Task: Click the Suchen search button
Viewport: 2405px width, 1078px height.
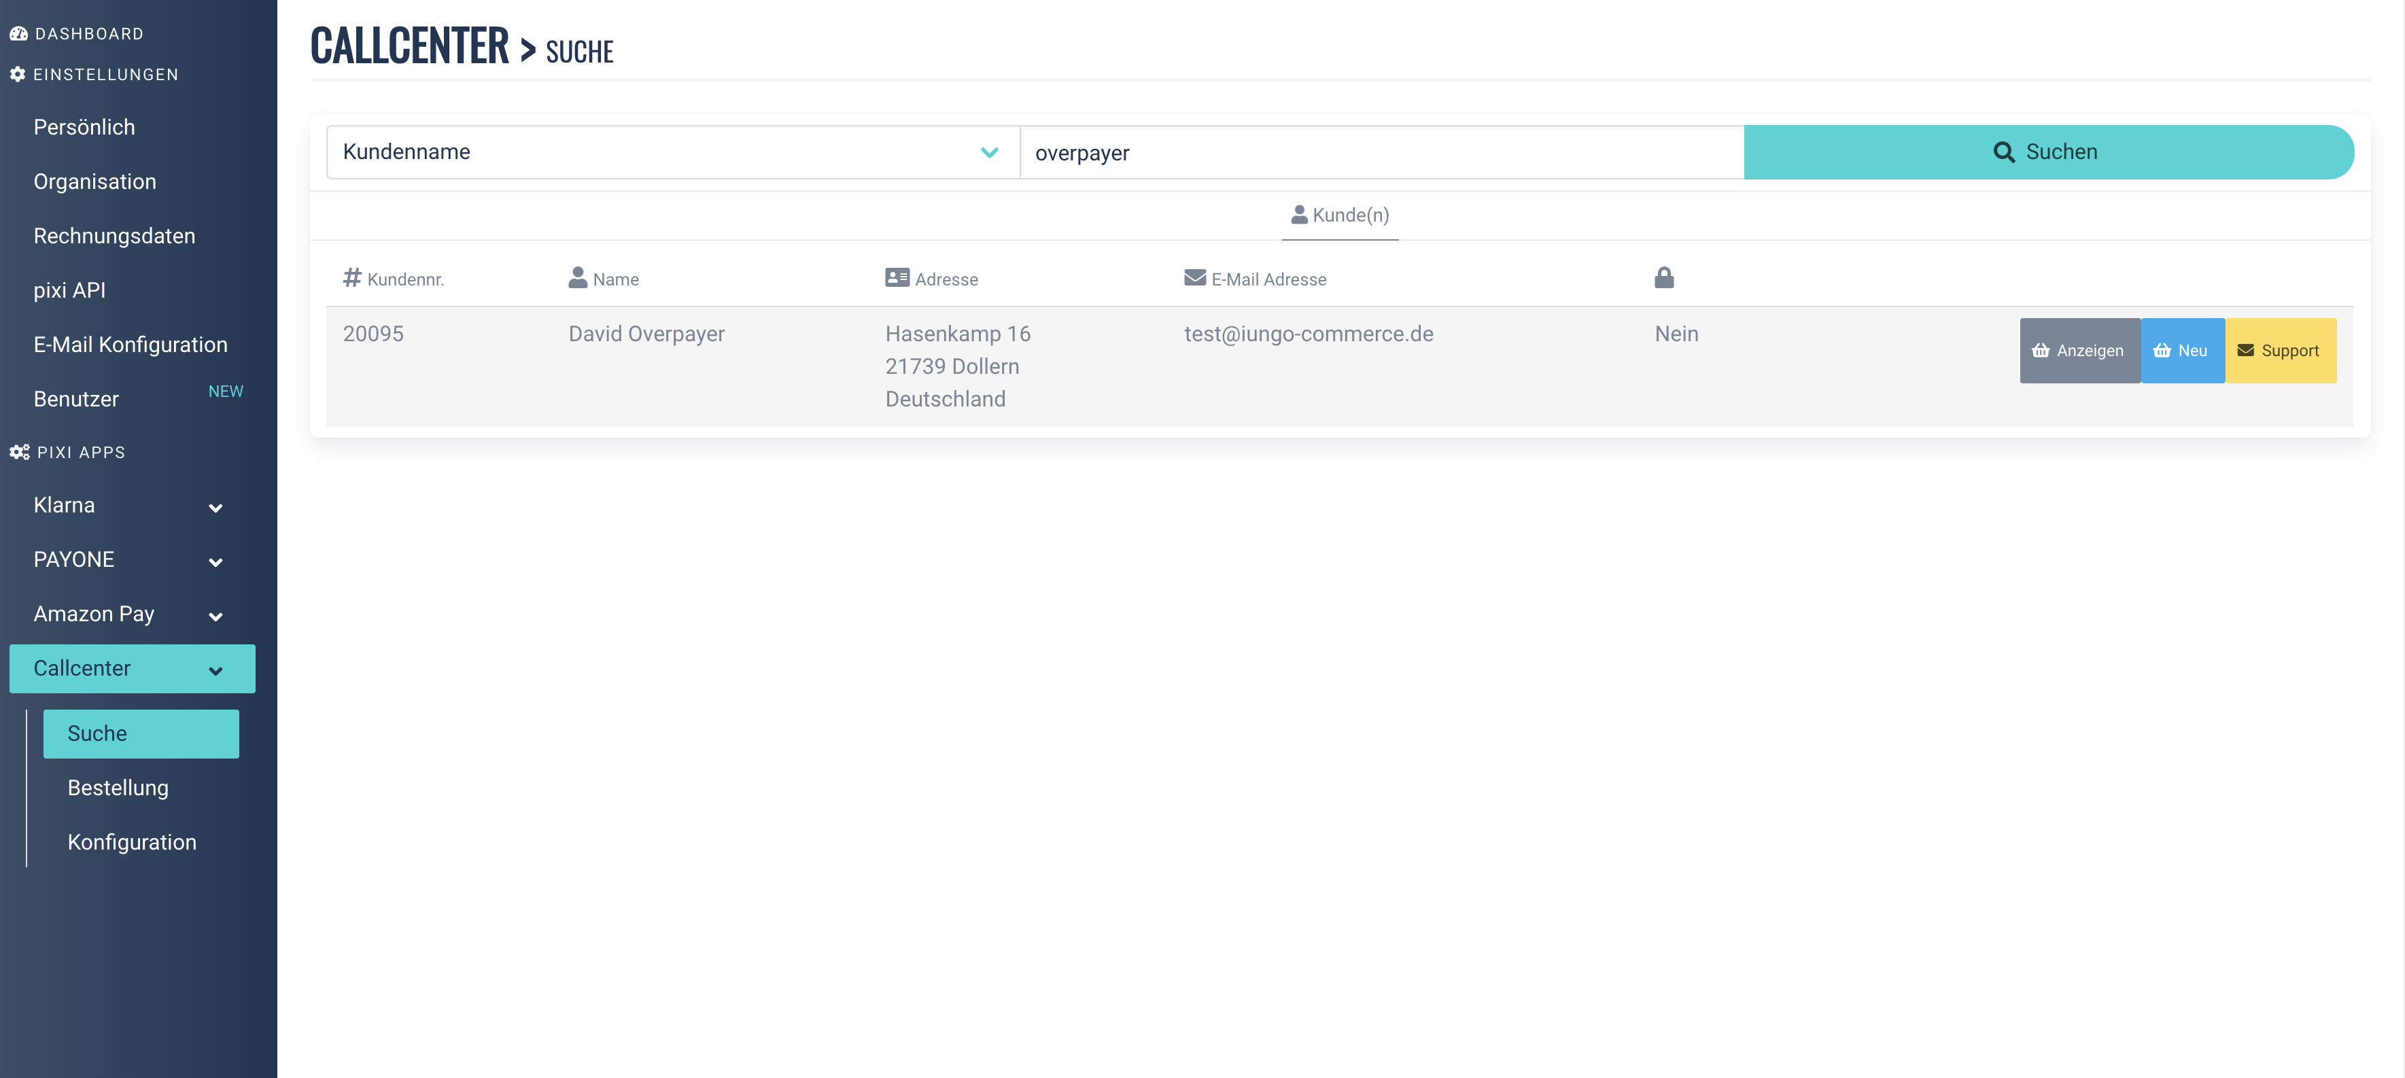Action: coord(2048,152)
